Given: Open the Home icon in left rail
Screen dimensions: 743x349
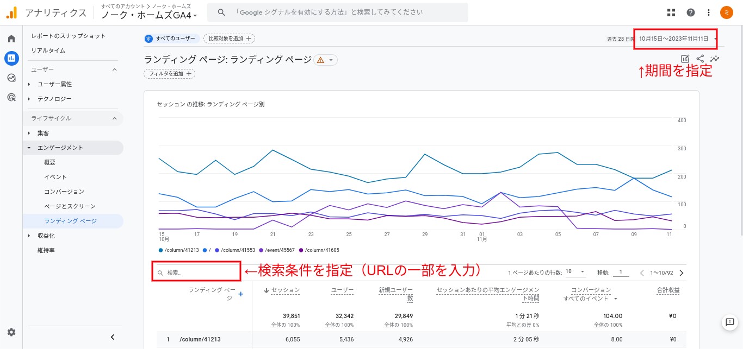Looking at the screenshot, I should click(x=11, y=39).
